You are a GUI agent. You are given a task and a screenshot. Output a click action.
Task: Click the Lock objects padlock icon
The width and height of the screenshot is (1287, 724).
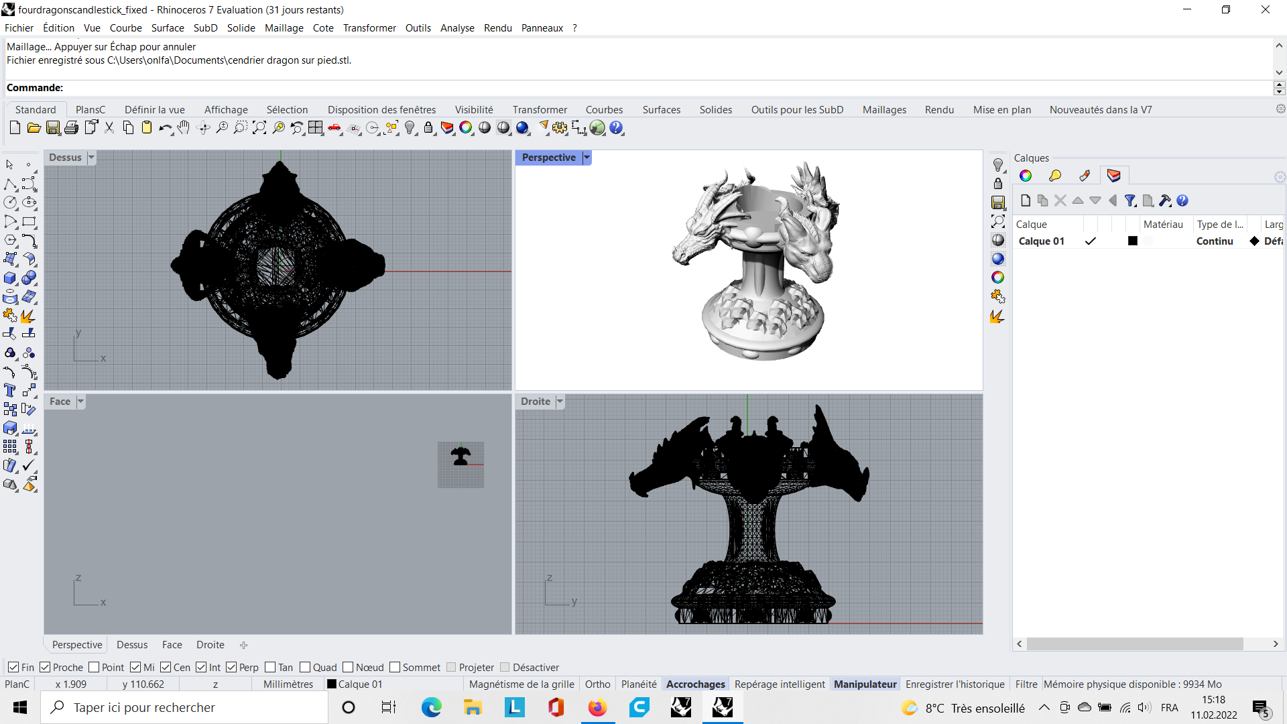pyautogui.click(x=428, y=128)
